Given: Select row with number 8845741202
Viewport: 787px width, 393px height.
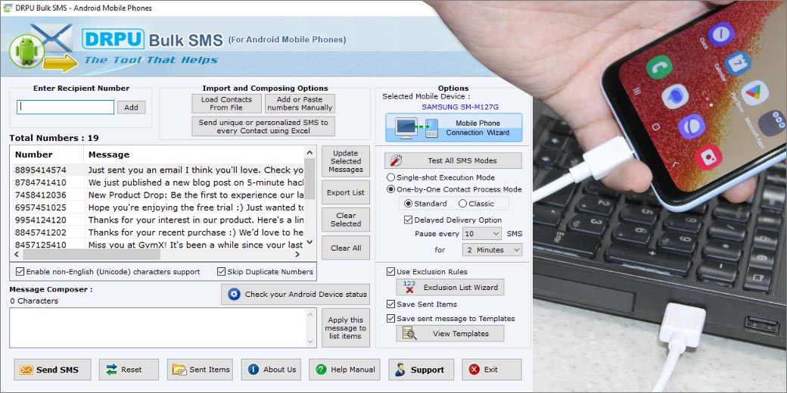Looking at the screenshot, I should pyautogui.click(x=157, y=232).
